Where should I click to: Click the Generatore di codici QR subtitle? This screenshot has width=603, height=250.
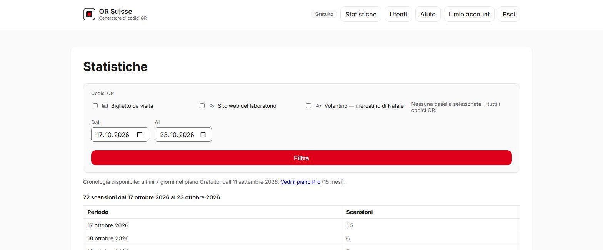click(123, 18)
